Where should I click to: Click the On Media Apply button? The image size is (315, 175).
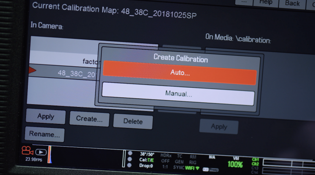(219, 127)
